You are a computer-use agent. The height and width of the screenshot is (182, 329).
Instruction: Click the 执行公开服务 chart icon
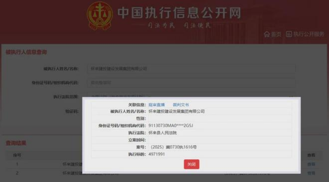click(289, 34)
